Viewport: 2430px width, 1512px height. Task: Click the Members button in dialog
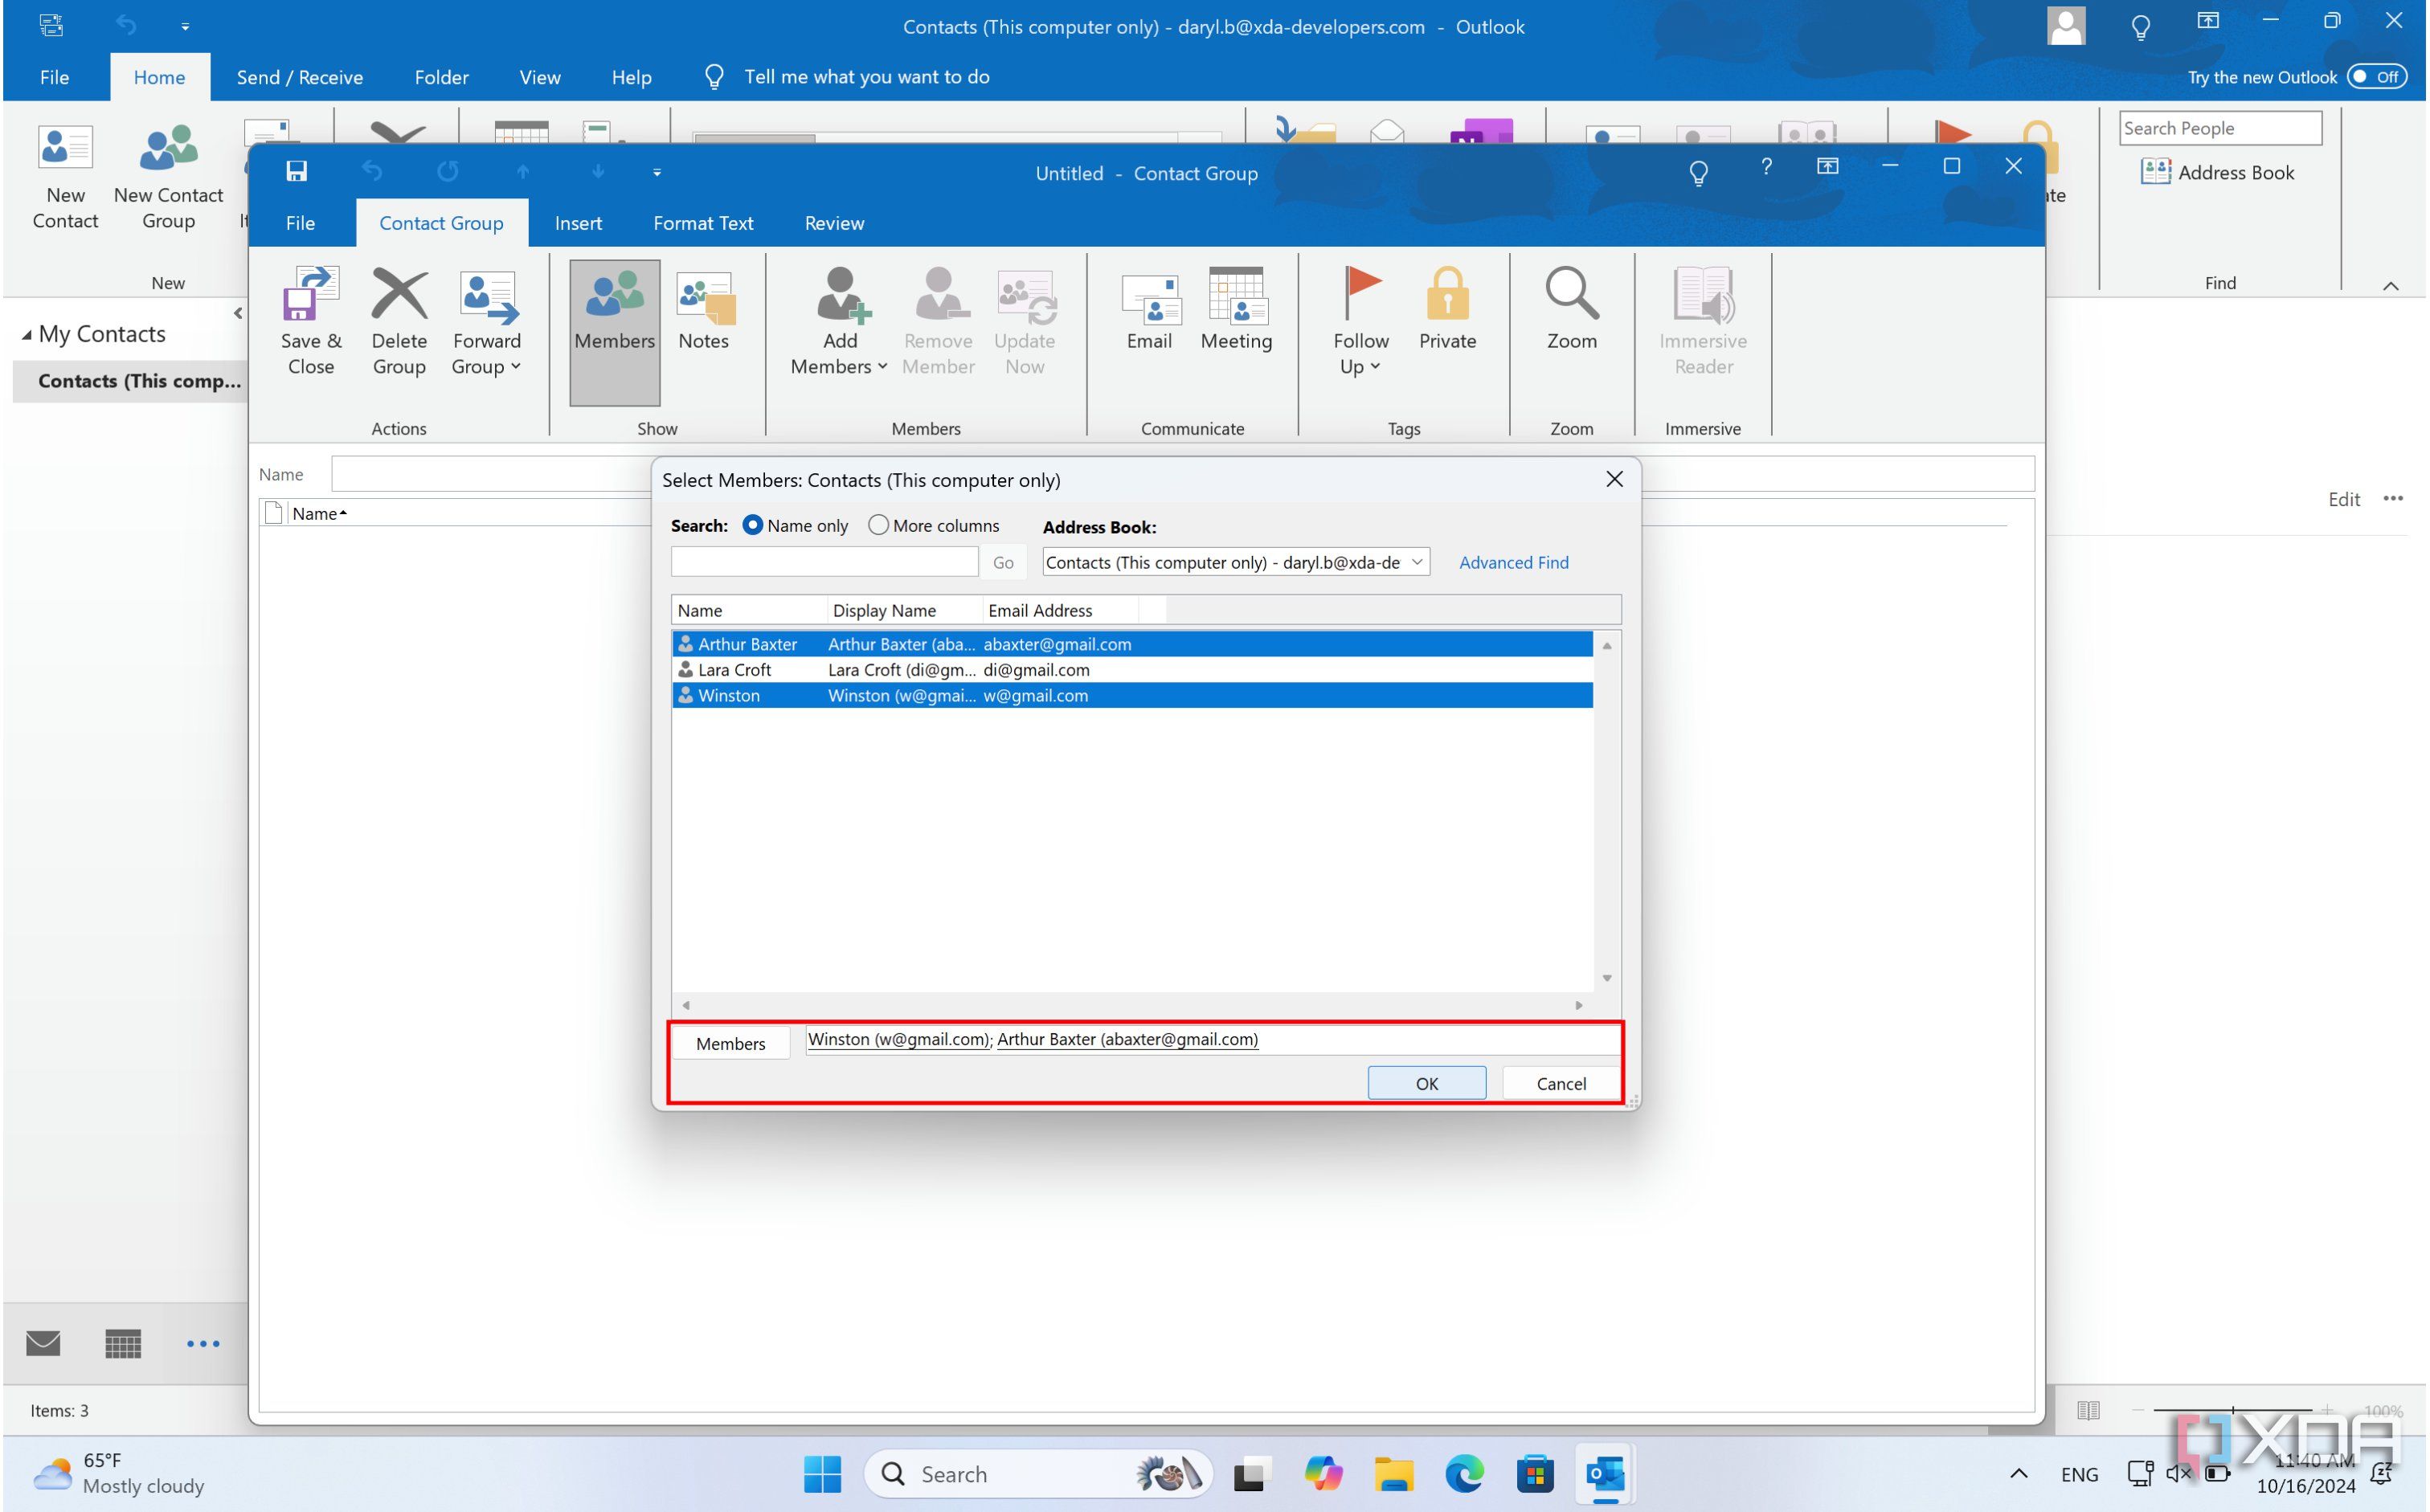[730, 1043]
